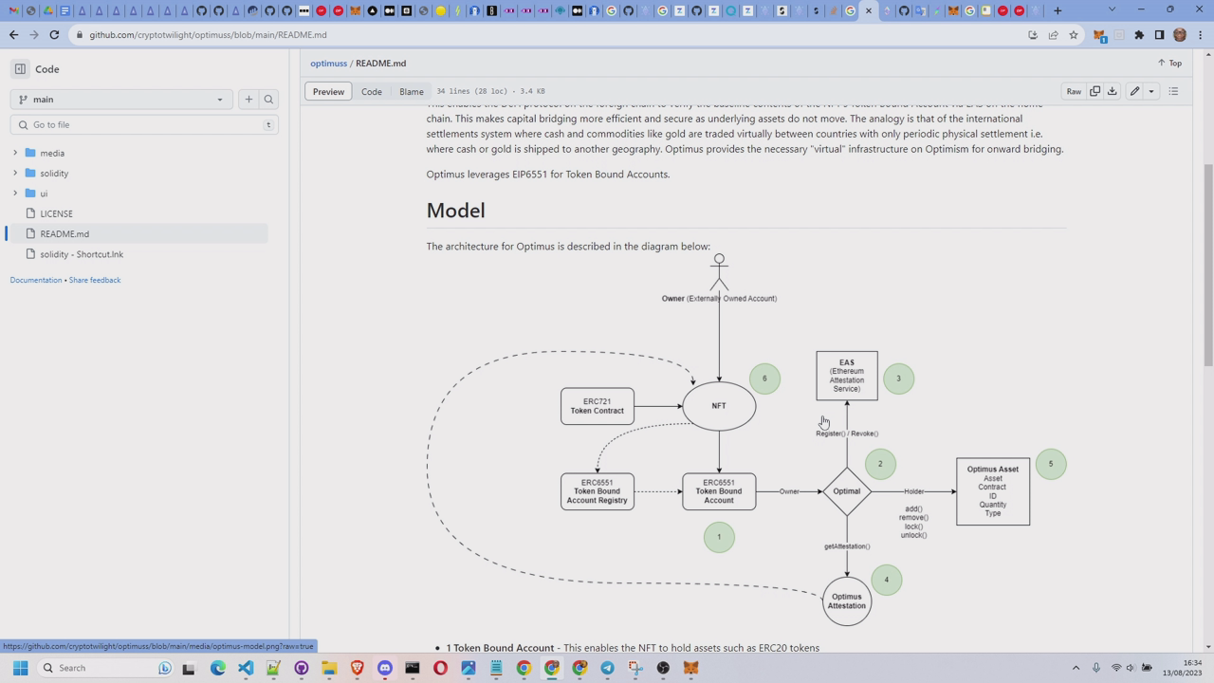Install app icon in address bar

(1033, 35)
